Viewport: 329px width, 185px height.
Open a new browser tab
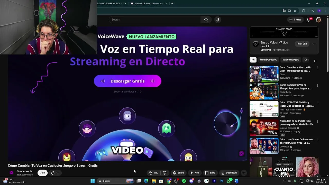[172, 4]
